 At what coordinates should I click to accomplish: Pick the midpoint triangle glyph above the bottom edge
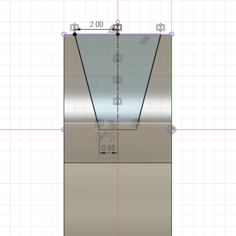112,125
